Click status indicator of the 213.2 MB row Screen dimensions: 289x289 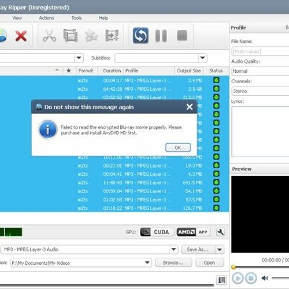tap(216, 97)
